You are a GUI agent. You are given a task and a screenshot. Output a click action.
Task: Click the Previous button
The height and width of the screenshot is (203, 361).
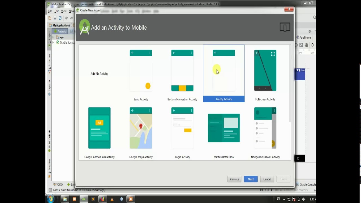(234, 179)
